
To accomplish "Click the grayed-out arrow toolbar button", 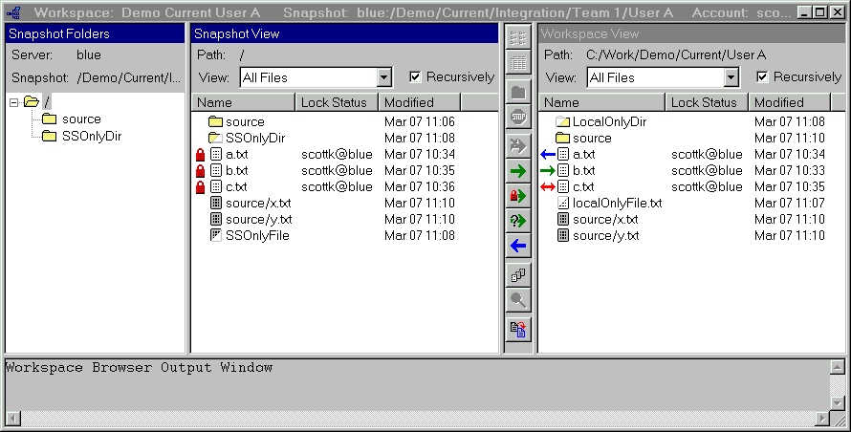I will [517, 145].
